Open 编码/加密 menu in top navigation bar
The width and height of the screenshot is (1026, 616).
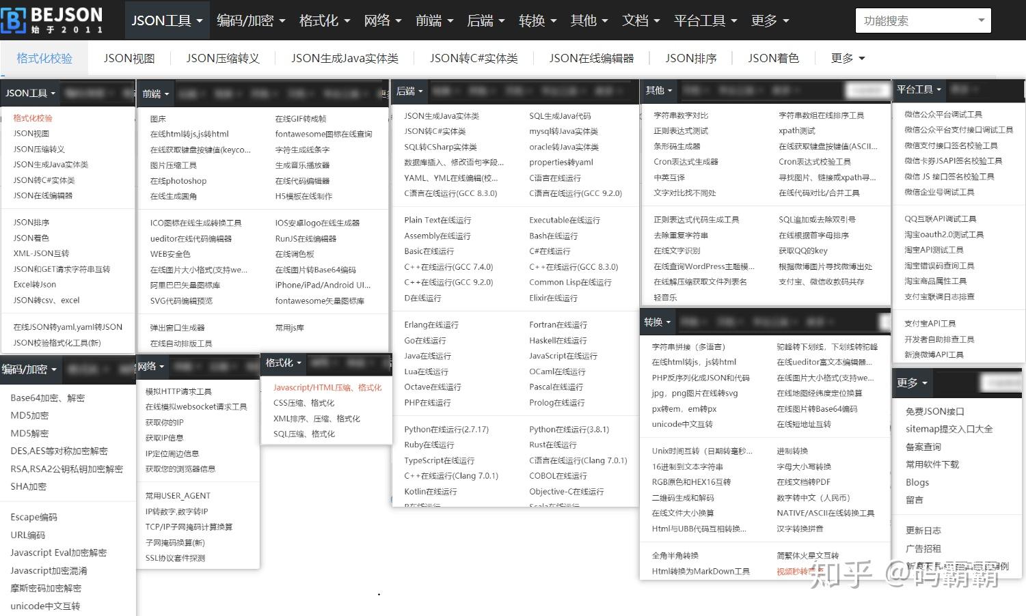click(250, 20)
